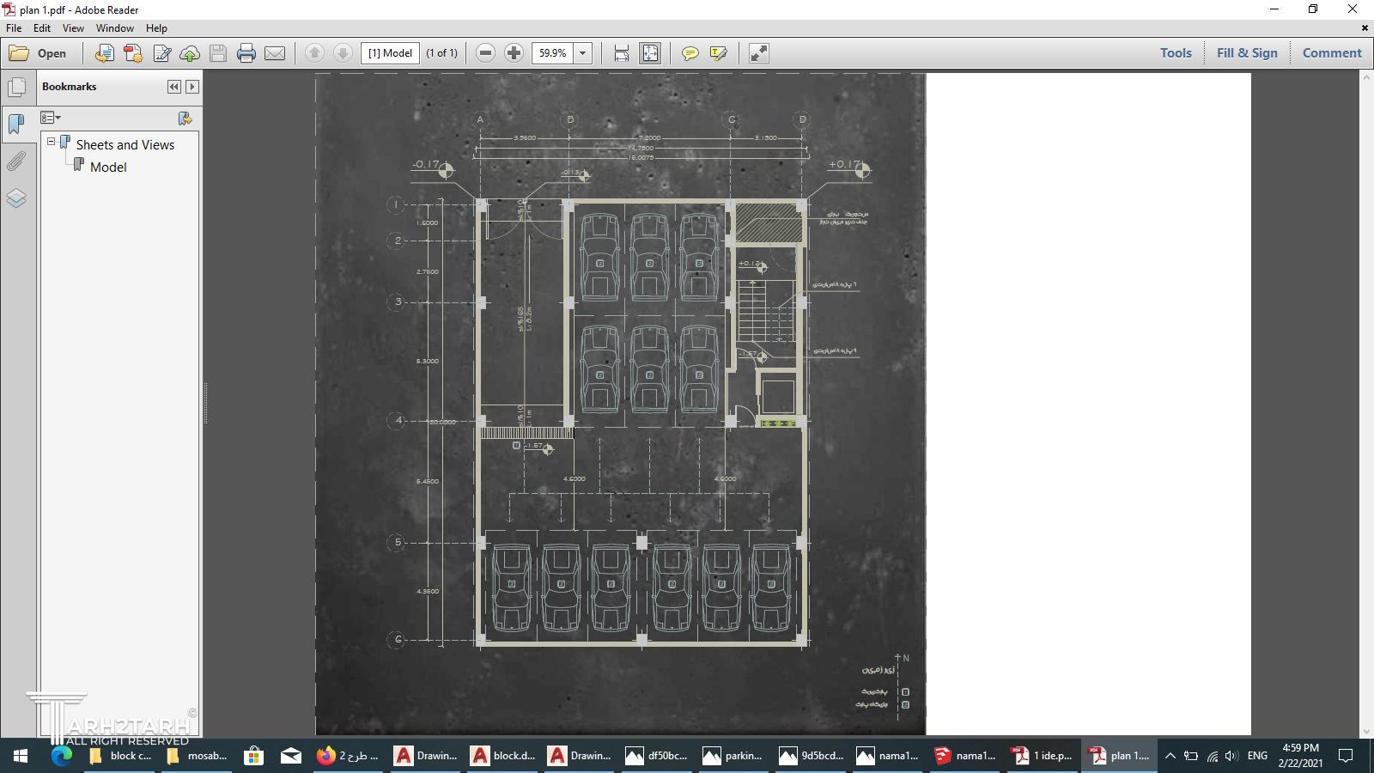Open the Attachments panel paperclip icon
1374x773 pixels.
[x=16, y=161]
